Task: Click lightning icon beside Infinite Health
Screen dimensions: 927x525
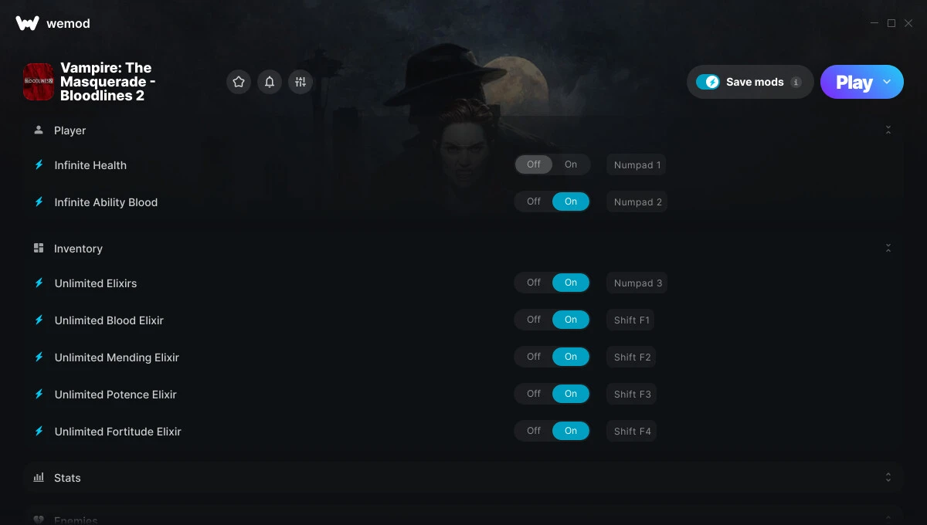Action: (x=39, y=164)
